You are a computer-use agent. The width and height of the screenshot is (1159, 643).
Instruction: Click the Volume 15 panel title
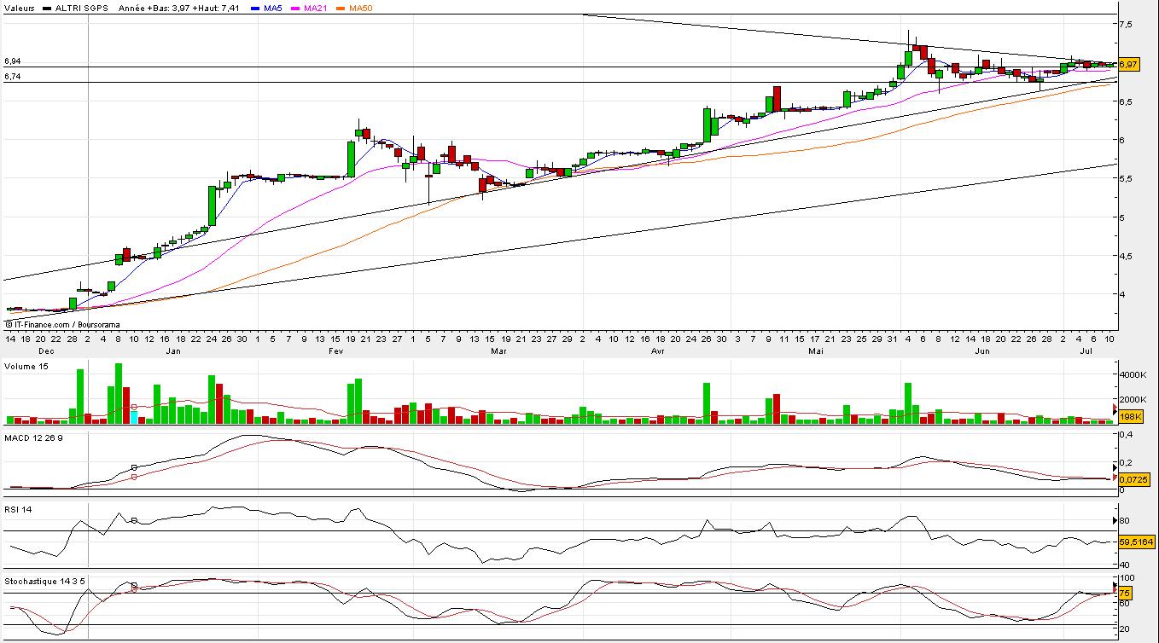(x=26, y=367)
